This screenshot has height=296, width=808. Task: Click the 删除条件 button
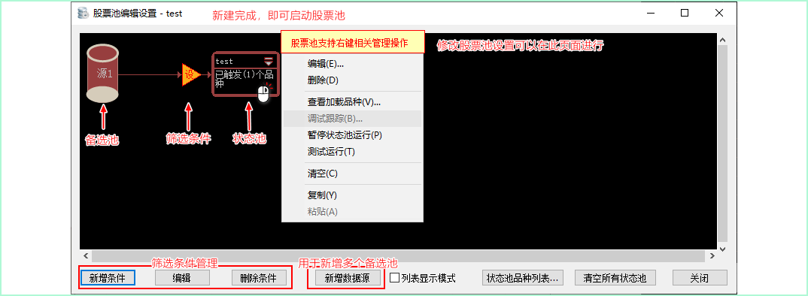(x=259, y=278)
